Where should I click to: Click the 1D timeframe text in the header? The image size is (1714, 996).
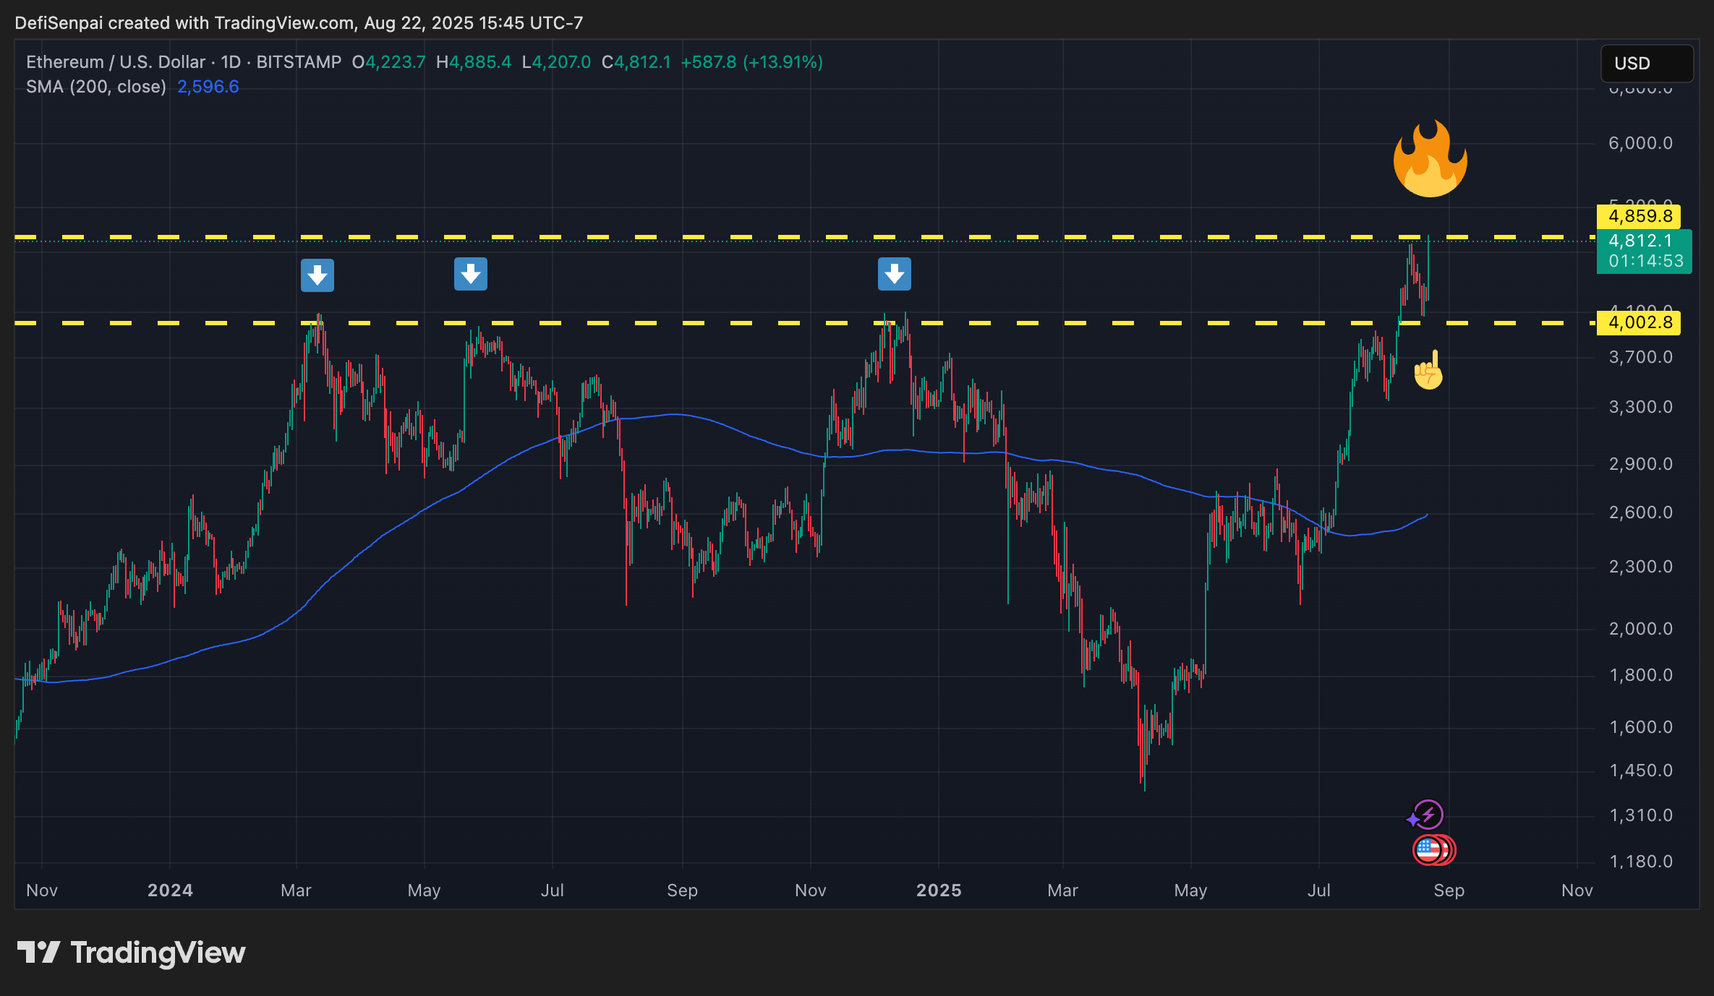(231, 62)
